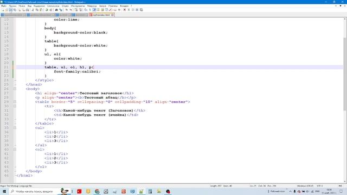Viewport: 347px width, 195px height.
Task: Open the Function List panel icon
Action: coord(111,10)
